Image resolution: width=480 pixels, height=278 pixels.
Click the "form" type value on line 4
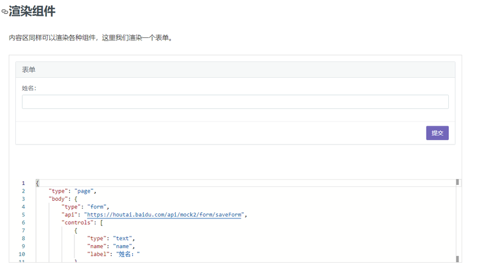(98, 207)
